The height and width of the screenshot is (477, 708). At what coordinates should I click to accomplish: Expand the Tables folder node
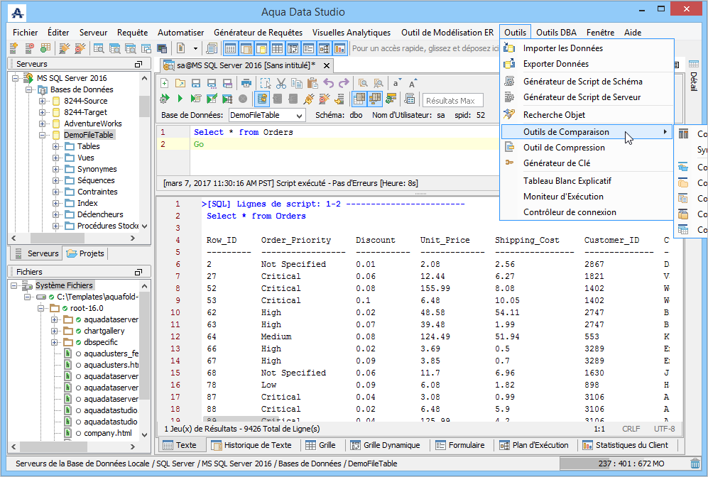point(56,146)
